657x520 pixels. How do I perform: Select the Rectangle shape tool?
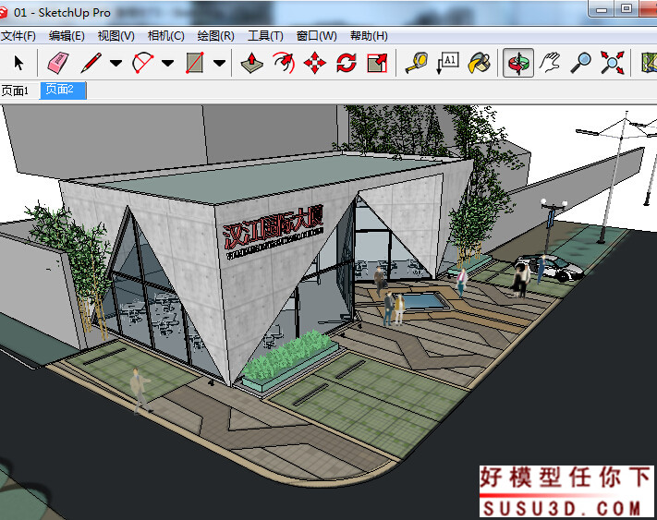tap(195, 63)
